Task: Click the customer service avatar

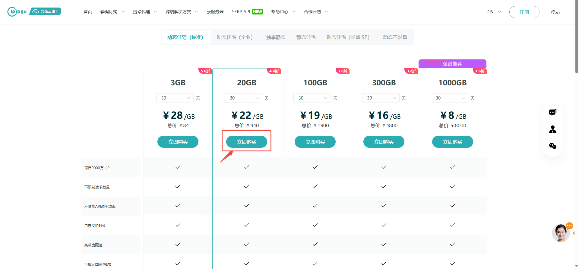Action: coord(561,233)
